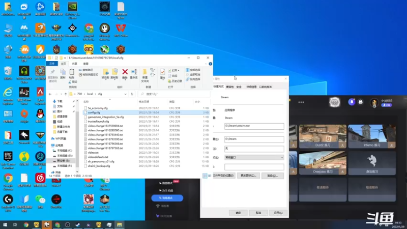Image resolution: width=407 pixels, height=229 pixels.
Task: Open Quick Access Toolbar customize dropdown
Action: click(65, 58)
